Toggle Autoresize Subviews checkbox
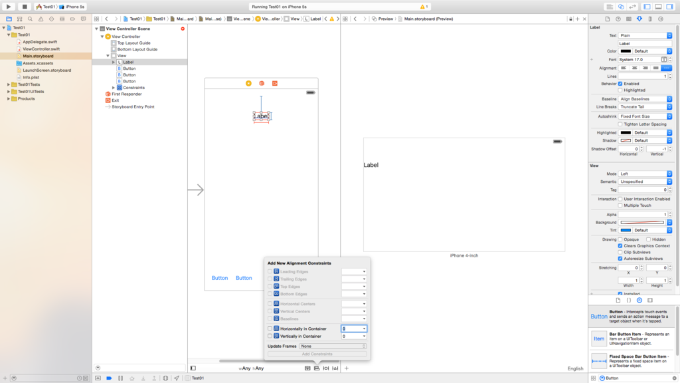The height and width of the screenshot is (383, 680). (620, 259)
